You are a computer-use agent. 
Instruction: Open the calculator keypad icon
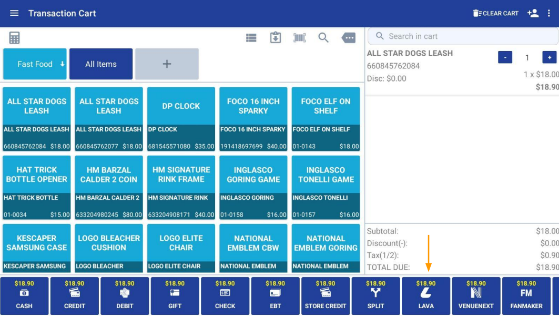tap(14, 38)
